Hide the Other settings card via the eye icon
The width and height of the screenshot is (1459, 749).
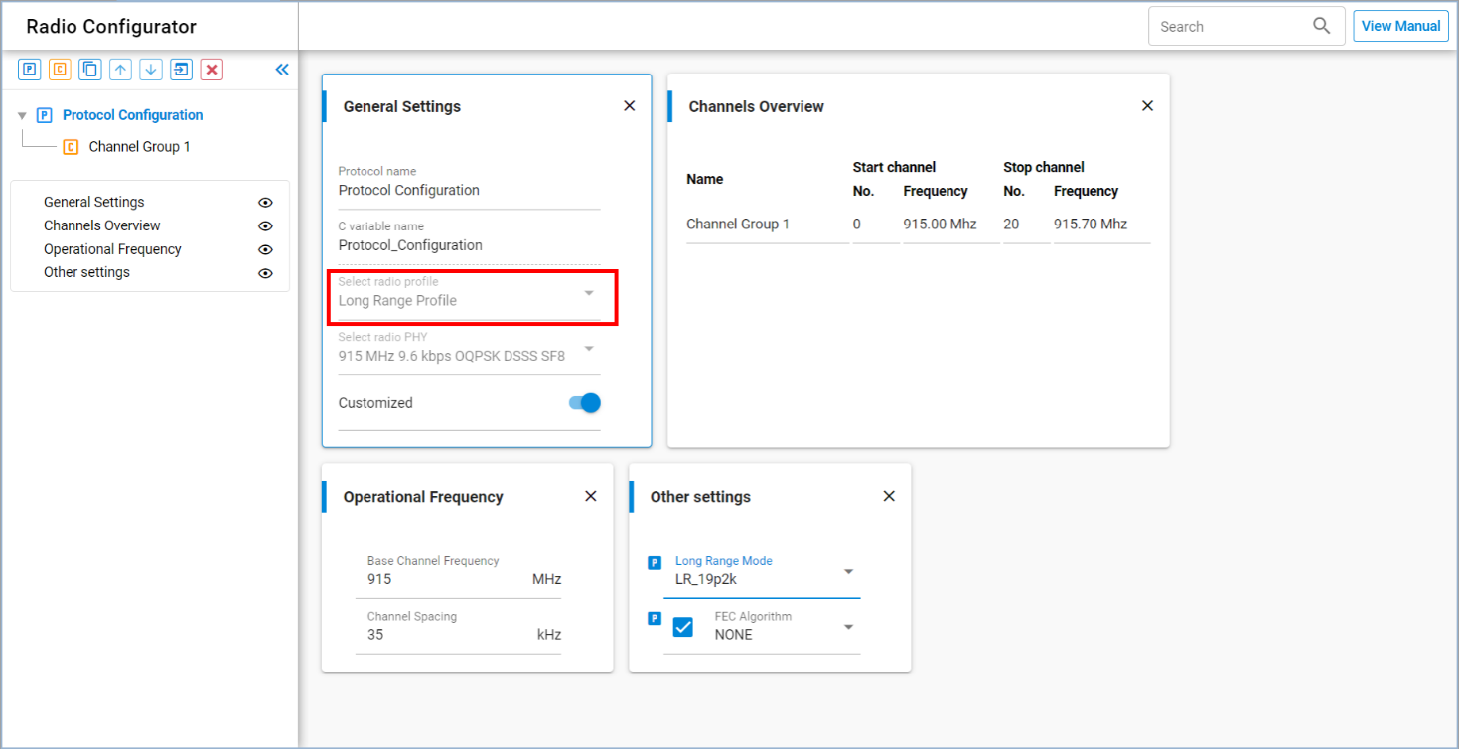point(265,273)
